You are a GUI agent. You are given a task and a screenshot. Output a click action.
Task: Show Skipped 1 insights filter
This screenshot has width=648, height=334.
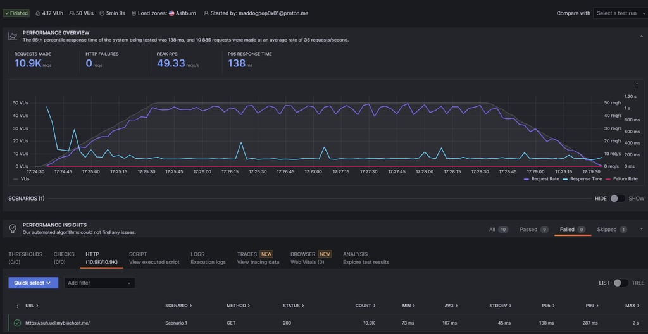pyautogui.click(x=612, y=230)
